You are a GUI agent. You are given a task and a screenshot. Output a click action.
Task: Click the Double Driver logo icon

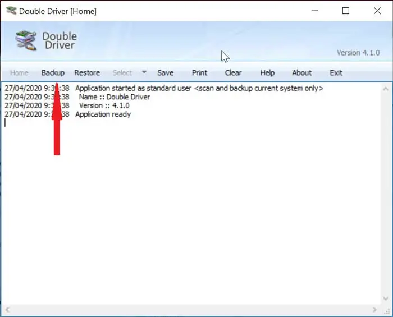[26, 40]
